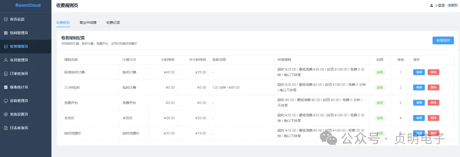Screen dimensions: 460x157
Task: Edit the 会员价 rule
Action: click(419, 118)
